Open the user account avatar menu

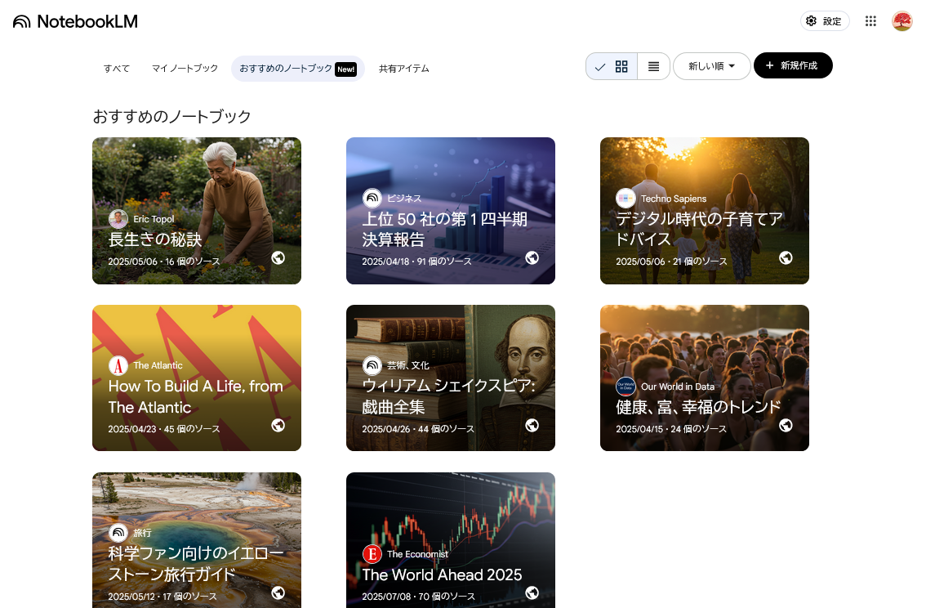[x=902, y=21]
